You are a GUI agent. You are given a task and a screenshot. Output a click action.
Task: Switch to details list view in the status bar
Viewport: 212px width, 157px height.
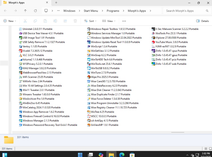click(x=206, y=149)
